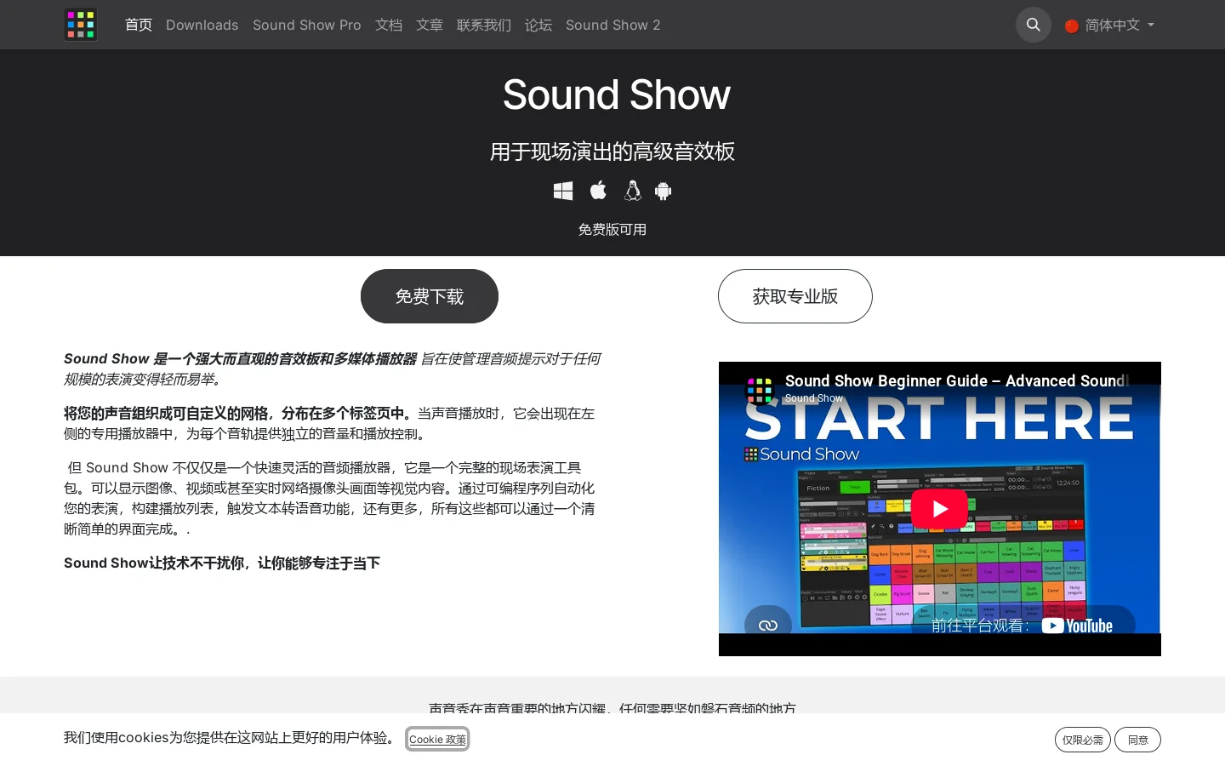Image resolution: width=1225 pixels, height=766 pixels.
Task: Click the 获取专业版 button
Action: click(795, 296)
